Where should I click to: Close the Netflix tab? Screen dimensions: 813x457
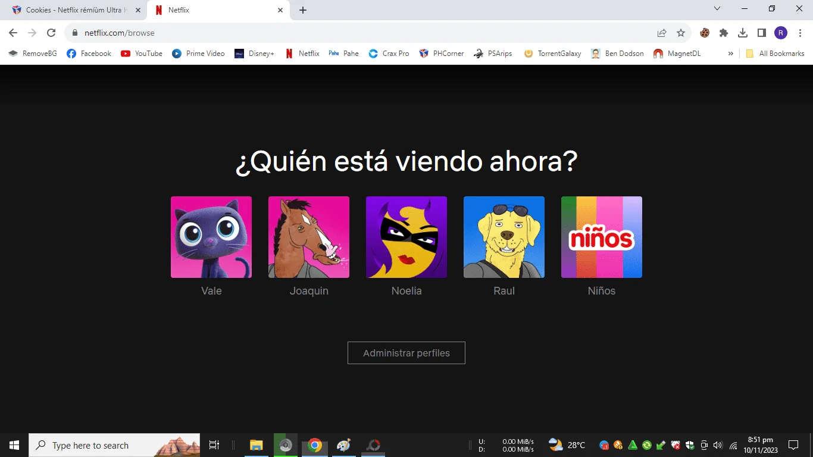(x=280, y=10)
